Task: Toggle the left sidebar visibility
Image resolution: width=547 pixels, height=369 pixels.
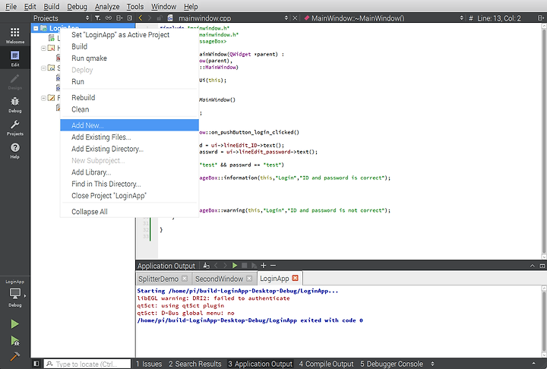Action: 36,364
